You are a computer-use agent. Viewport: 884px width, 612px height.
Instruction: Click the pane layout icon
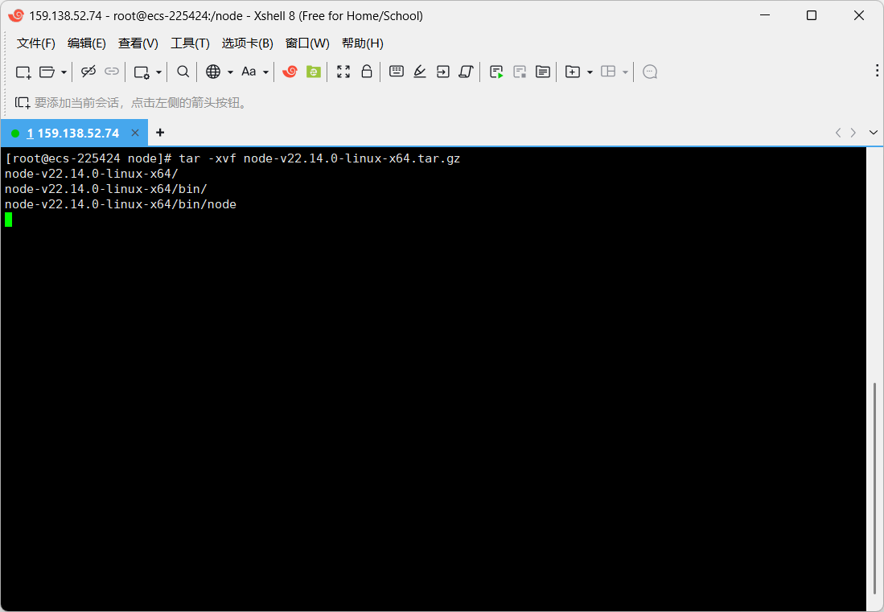point(608,71)
